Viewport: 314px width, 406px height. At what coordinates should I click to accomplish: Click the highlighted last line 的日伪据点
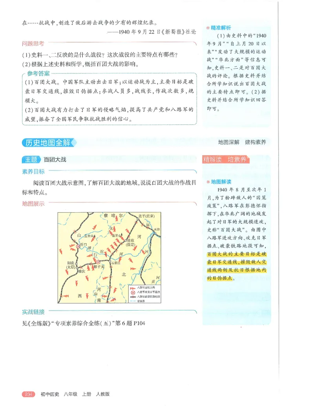219,278
